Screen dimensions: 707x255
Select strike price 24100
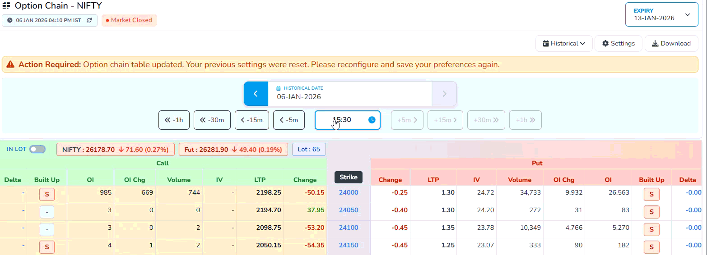[x=349, y=228]
